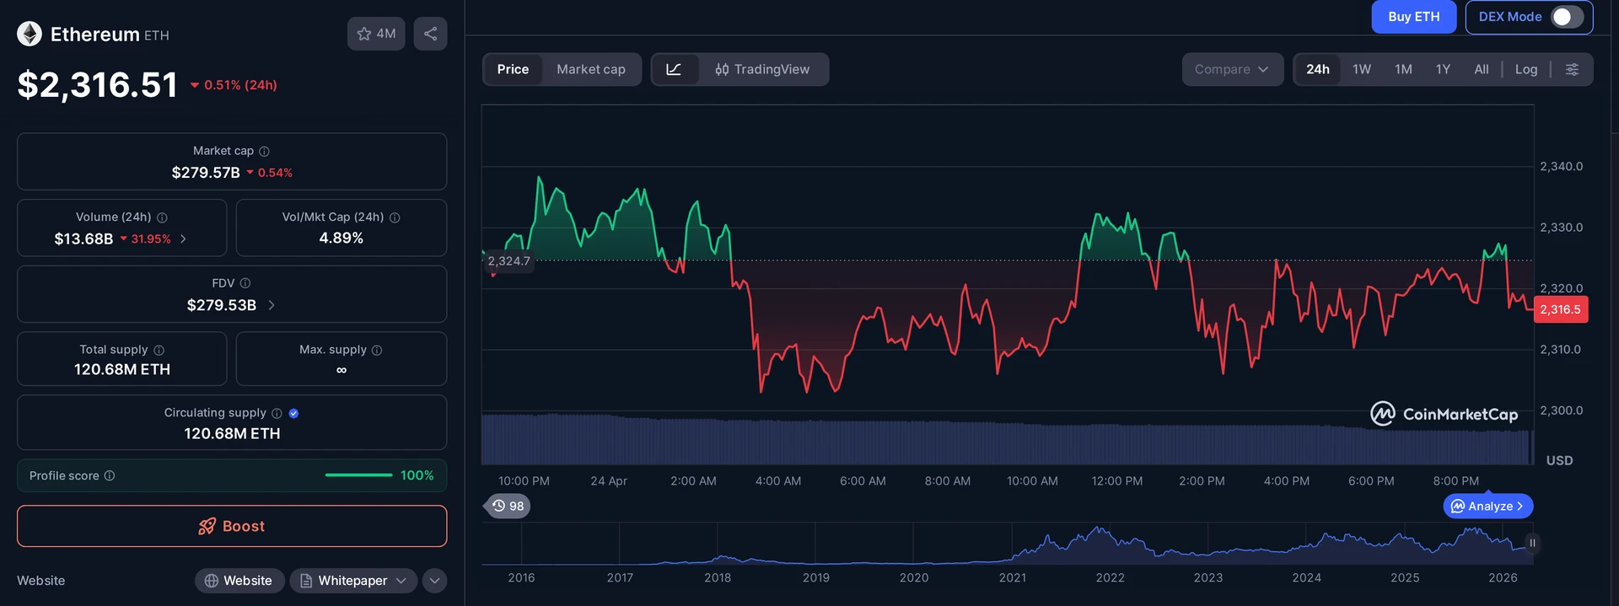Click the Ethereum logo icon
The height and width of the screenshot is (606, 1619).
pyautogui.click(x=30, y=34)
